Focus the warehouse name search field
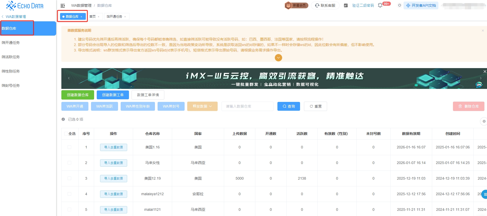 (x=248, y=106)
